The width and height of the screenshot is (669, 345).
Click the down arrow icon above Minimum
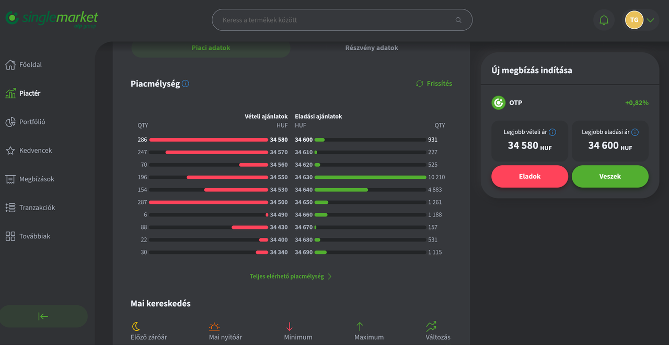(290, 327)
